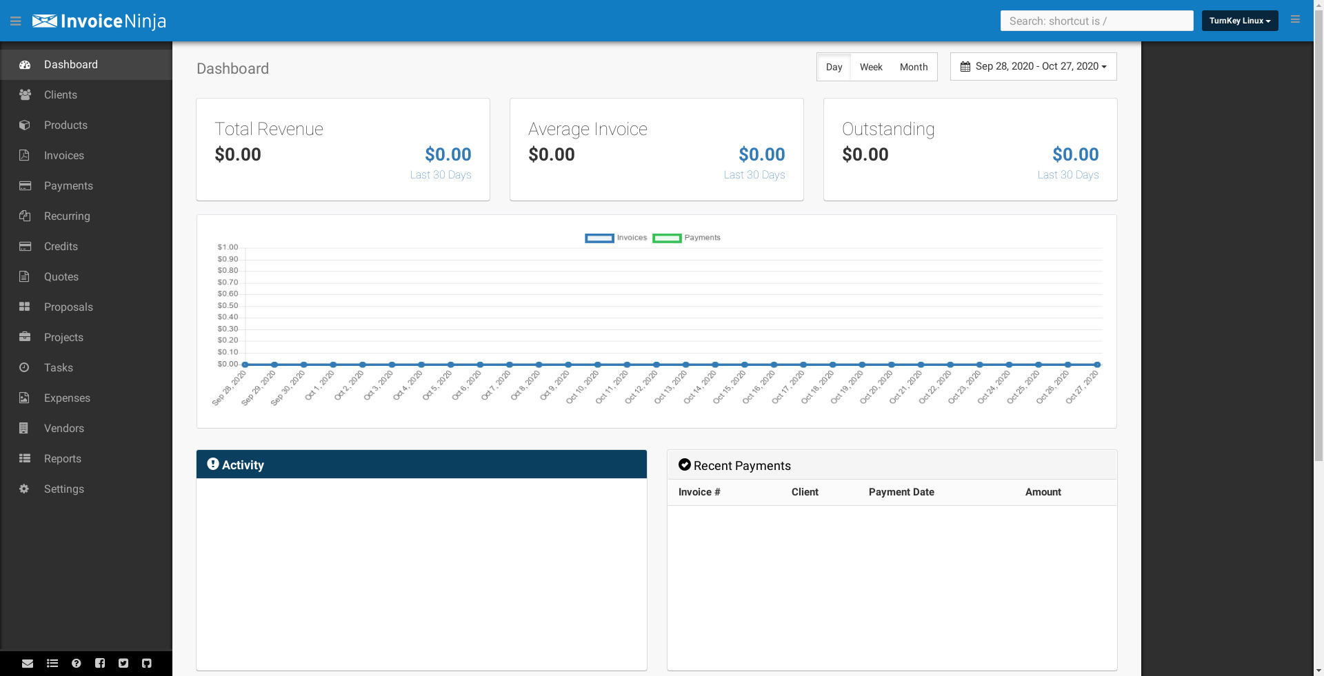Toggle the left sidebar hamburger icon

pyautogui.click(x=16, y=21)
